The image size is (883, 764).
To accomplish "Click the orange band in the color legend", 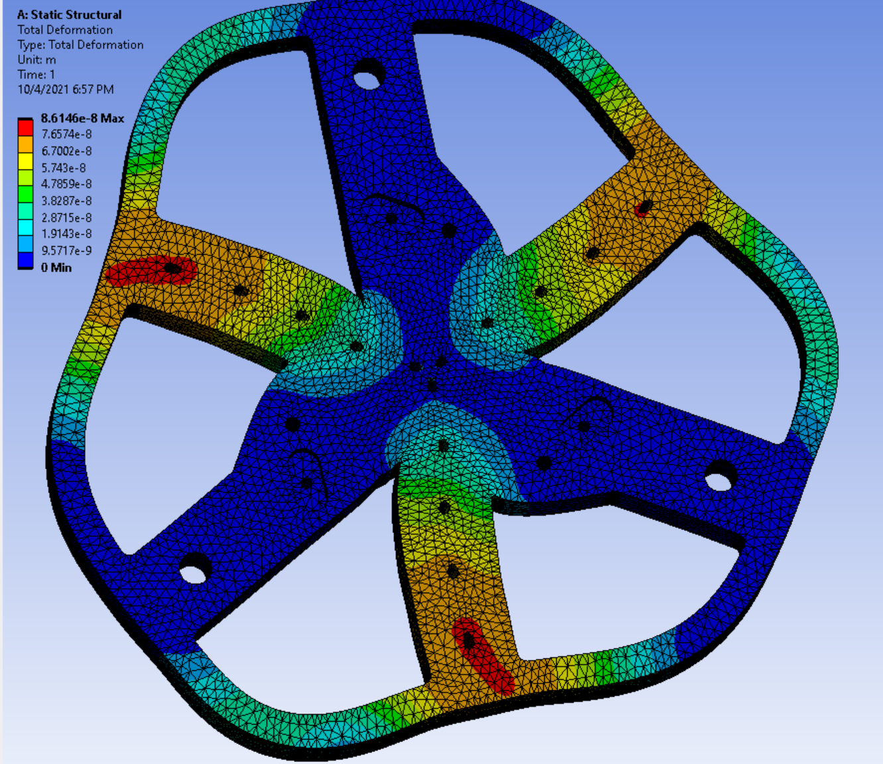I will tap(25, 144).
